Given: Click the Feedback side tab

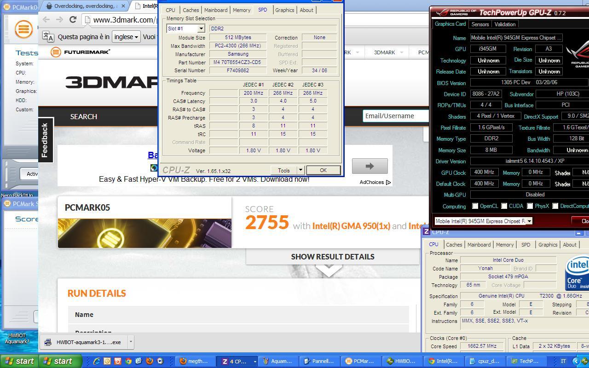Looking at the screenshot, I should tap(45, 140).
